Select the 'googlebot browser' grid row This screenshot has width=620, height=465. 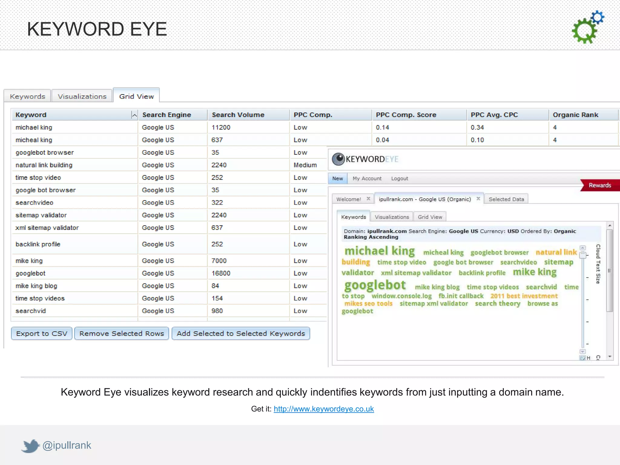(169, 153)
